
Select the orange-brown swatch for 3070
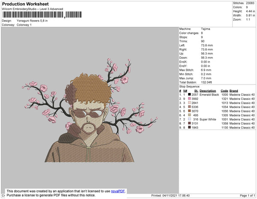[x=189, y=111]
